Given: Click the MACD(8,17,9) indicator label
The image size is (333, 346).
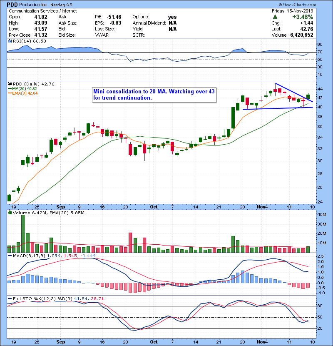Looking at the screenshot, I should point(29,256).
